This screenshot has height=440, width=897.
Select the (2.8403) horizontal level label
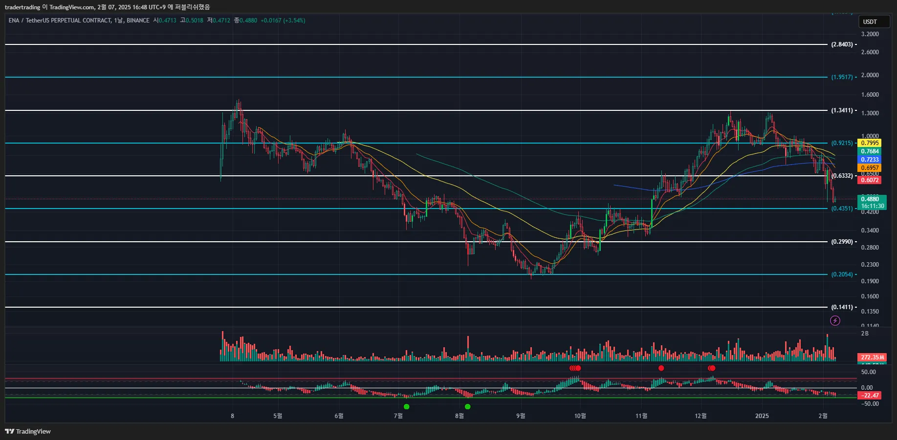[x=842, y=44]
